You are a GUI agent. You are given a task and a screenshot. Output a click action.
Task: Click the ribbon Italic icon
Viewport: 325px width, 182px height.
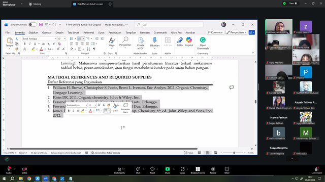click(x=30, y=44)
